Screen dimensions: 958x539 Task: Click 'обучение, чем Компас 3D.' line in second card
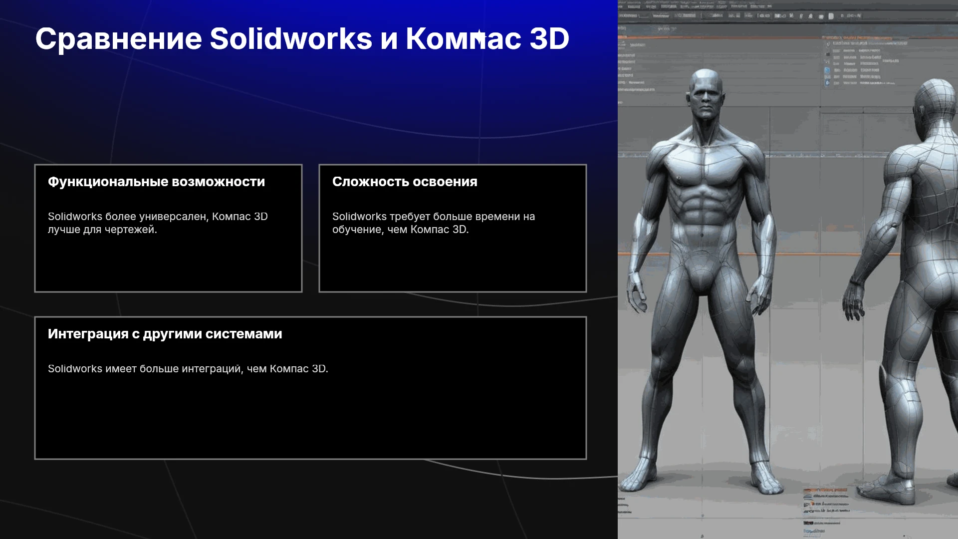401,230
